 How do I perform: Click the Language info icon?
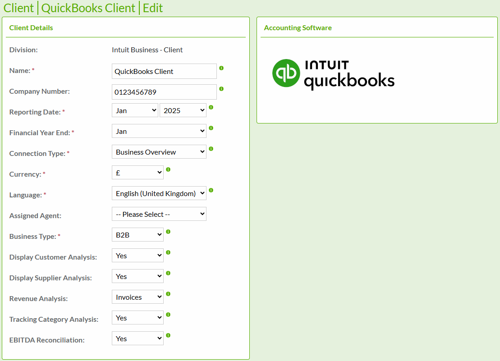211,190
